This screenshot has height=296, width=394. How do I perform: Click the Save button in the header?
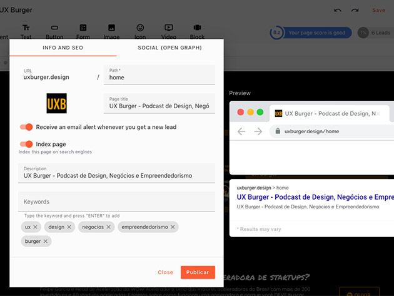coord(378,10)
